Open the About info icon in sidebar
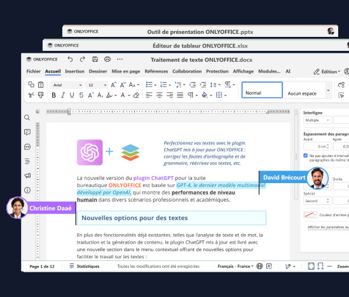 (x=27, y=190)
